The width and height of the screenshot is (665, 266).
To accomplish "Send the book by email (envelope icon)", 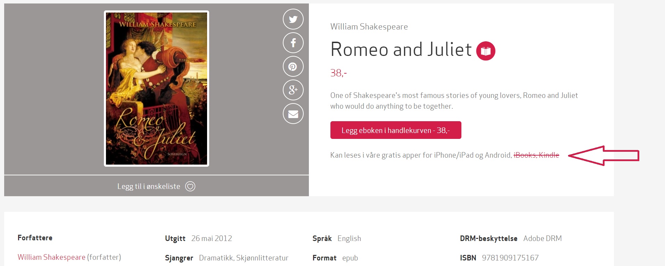I will [293, 114].
